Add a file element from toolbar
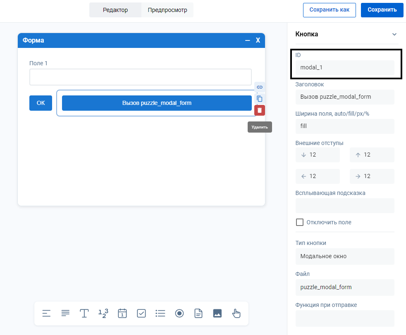 198,314
